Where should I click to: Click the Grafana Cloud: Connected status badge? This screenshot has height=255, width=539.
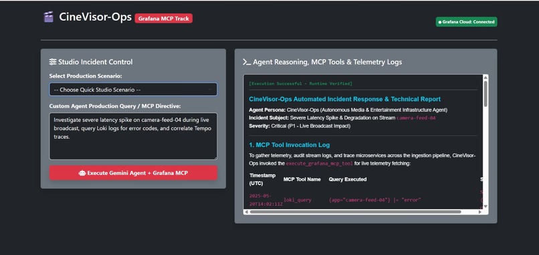click(x=467, y=22)
